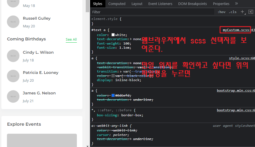Click the font-weight value 100
Viewport: 255px width, 147px height.
[126, 43]
